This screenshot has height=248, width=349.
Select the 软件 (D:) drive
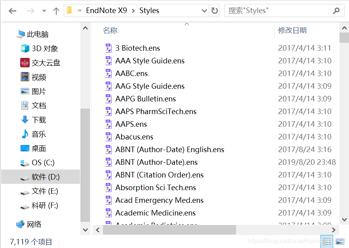coord(40,177)
